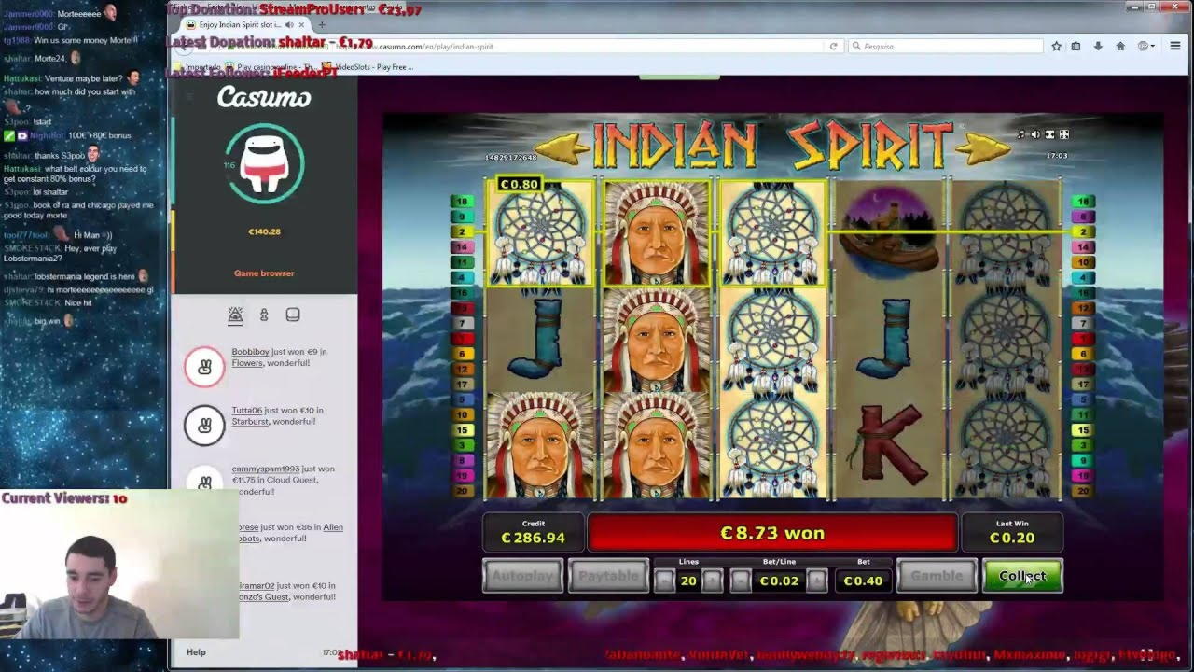Open the Paytable
Screen dimensions: 1194x672
click(x=608, y=576)
